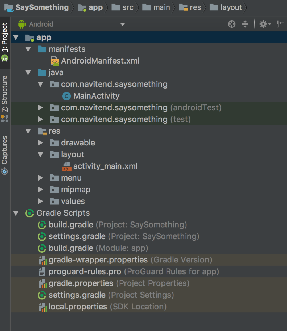Collapse the app module tree node
Viewport: 287px width, 331px height.
(16, 38)
